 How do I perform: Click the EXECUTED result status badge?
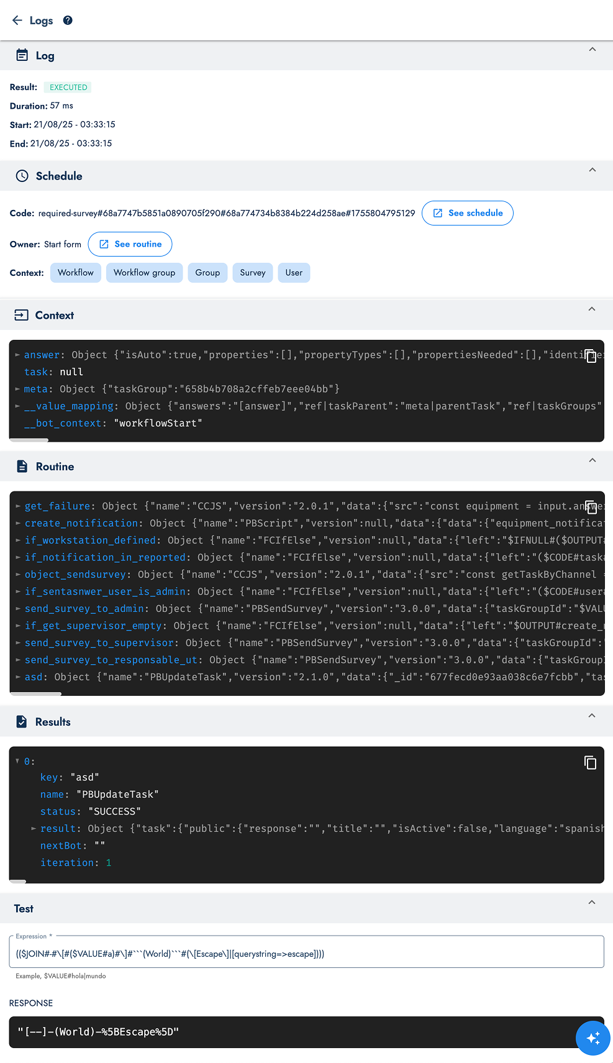[x=68, y=88]
